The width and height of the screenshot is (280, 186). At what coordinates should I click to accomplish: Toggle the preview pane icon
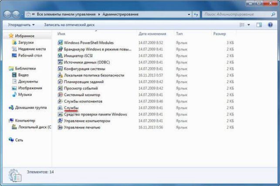[259, 25]
